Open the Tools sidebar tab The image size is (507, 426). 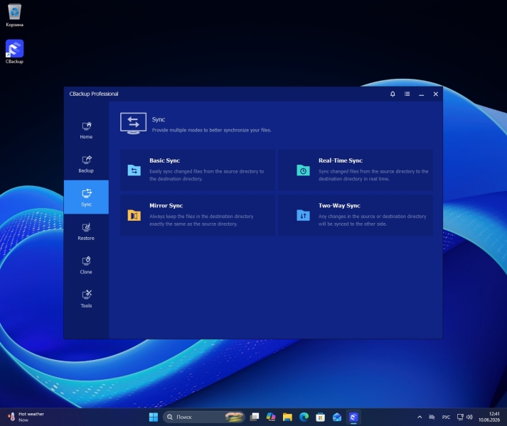click(86, 299)
